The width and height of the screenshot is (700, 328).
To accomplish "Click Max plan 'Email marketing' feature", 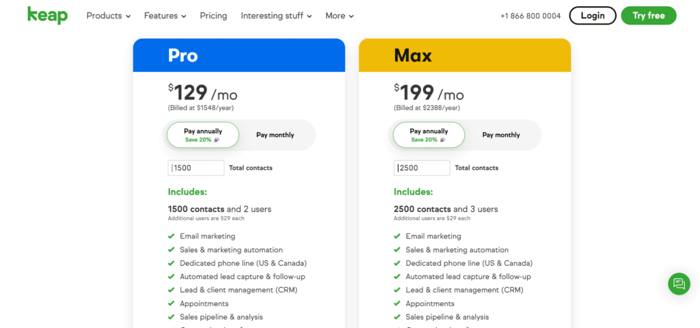I will coord(433,236).
